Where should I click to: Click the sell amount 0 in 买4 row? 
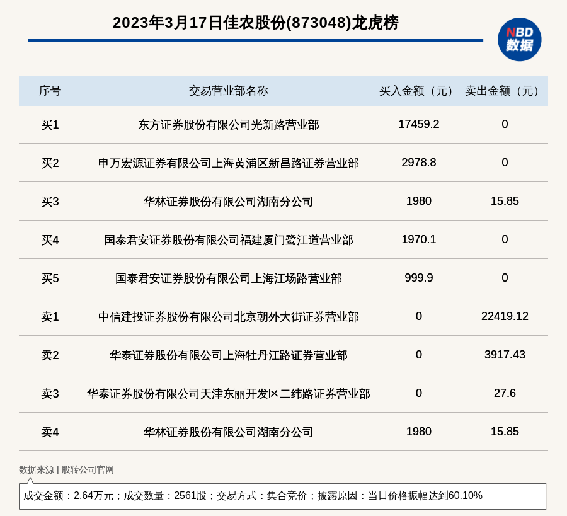pyautogui.click(x=505, y=239)
